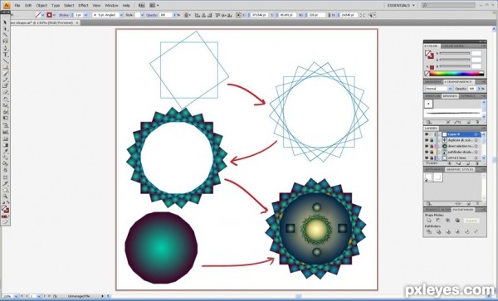Screen dimensions: 498x301
Task: Click Pathfinder Exclude icon
Action: [x=457, y=221]
